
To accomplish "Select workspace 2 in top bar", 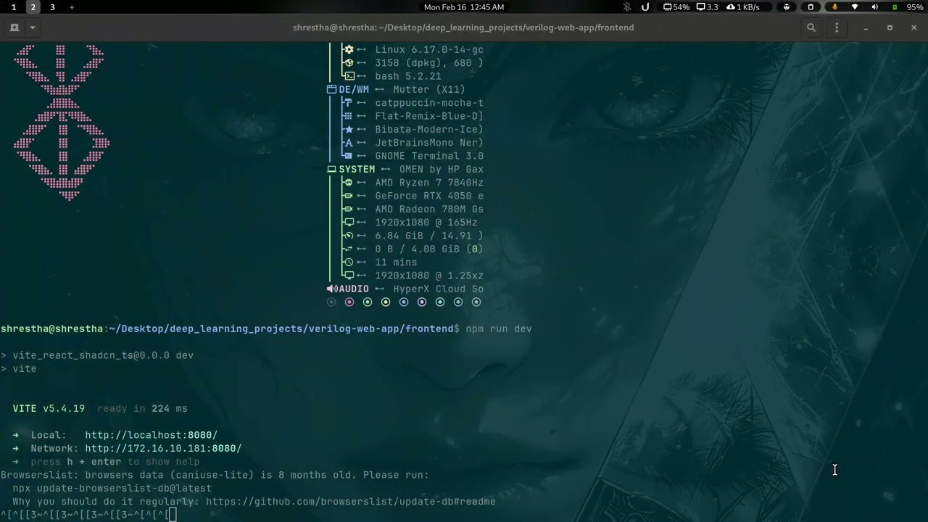I will (x=33, y=7).
